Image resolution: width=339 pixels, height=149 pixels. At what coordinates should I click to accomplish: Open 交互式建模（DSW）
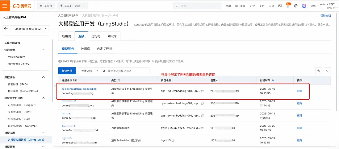pos(19,112)
